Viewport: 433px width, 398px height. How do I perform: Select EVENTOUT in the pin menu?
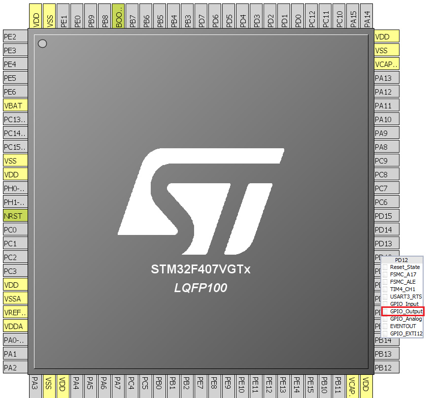[x=402, y=326]
